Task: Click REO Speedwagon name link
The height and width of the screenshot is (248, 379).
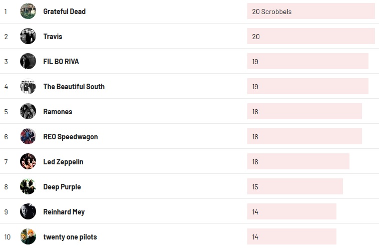Action: 71,137
